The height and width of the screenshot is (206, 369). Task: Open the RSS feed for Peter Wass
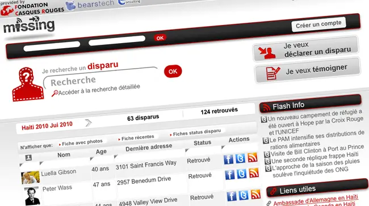[x=254, y=173]
